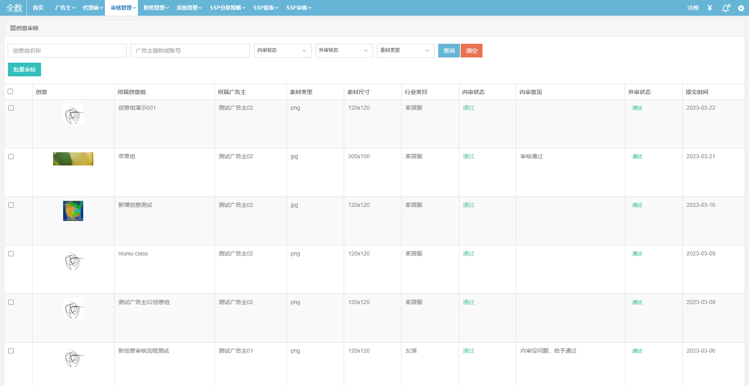Click the 批量审核 batch review button
The height and width of the screenshot is (386, 749).
point(25,69)
